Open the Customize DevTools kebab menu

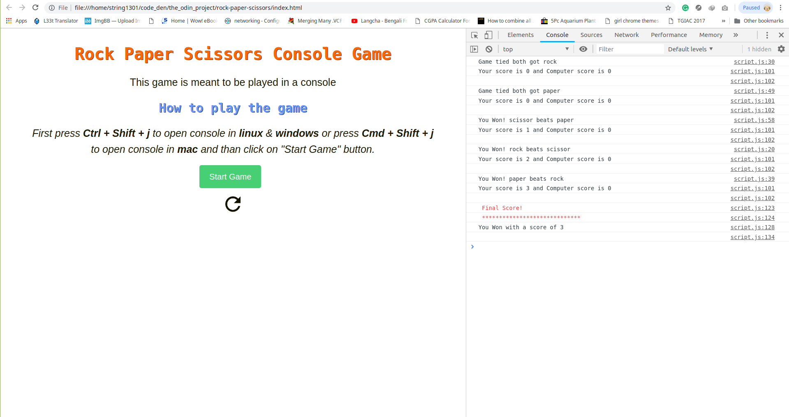(767, 35)
